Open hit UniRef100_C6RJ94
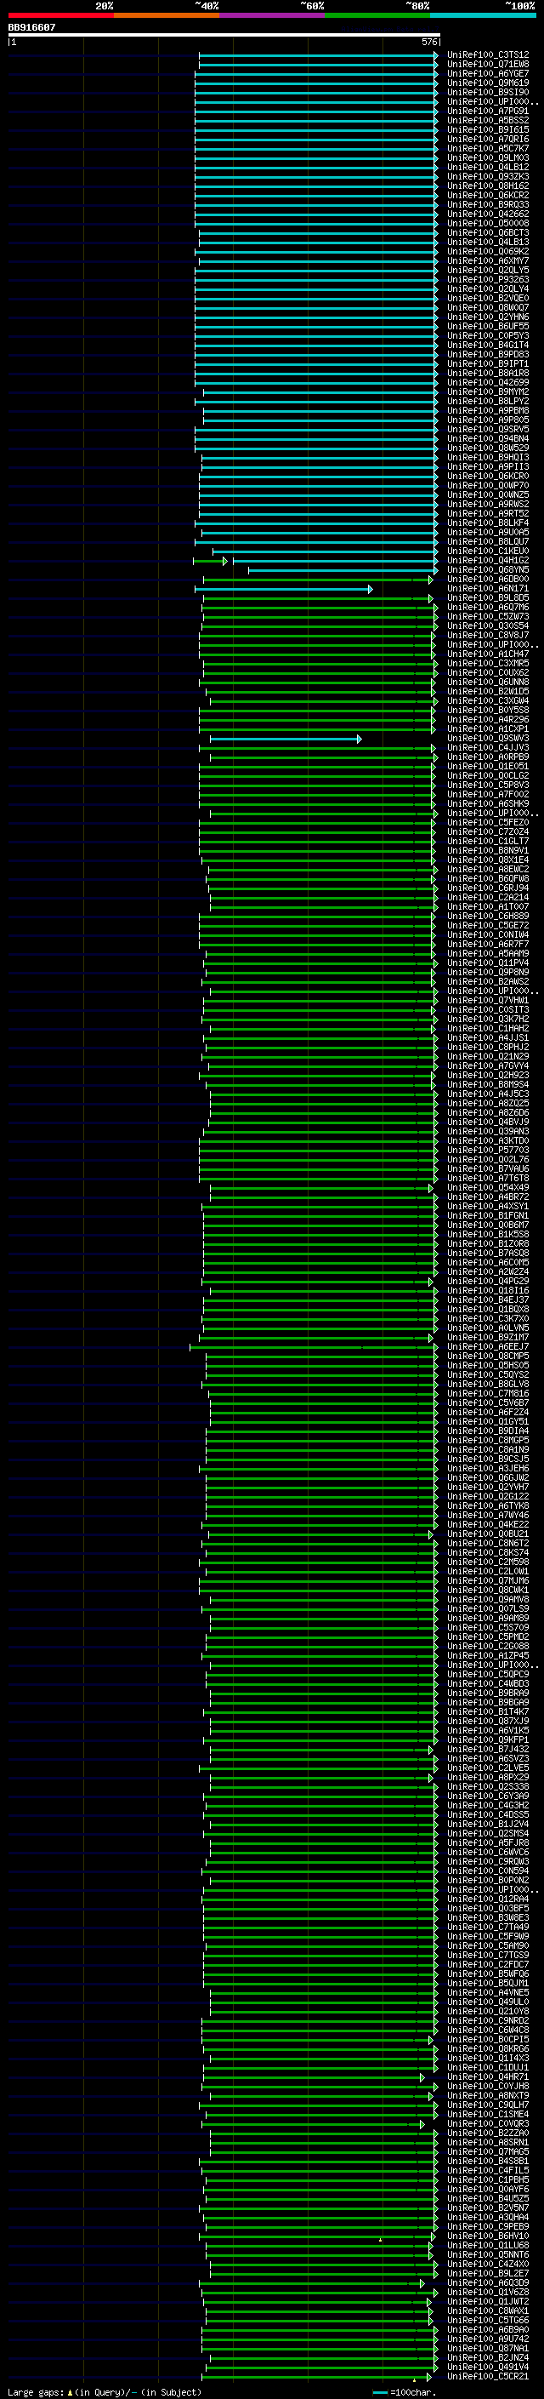This screenshot has width=544, height=2399. click(x=487, y=888)
